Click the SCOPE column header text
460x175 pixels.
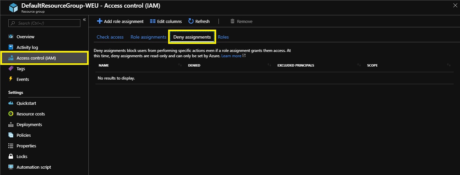tap(372, 65)
